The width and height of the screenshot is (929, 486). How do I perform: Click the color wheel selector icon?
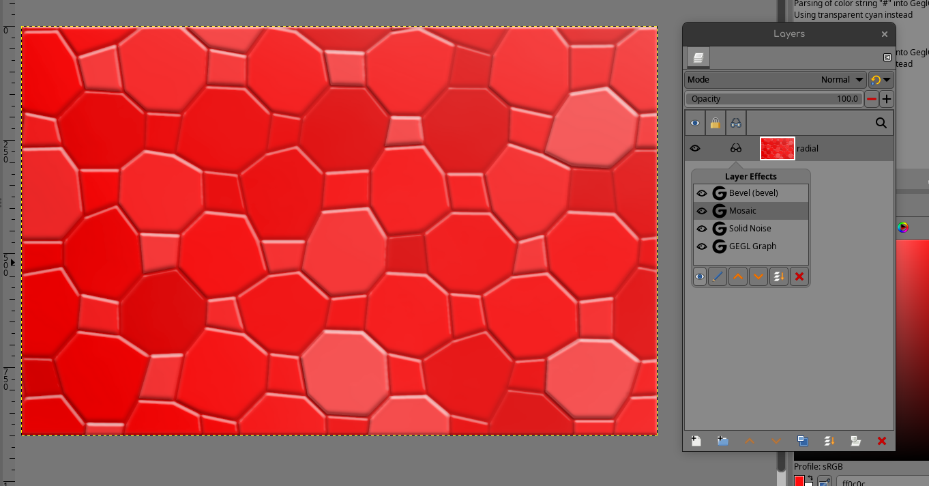point(903,228)
